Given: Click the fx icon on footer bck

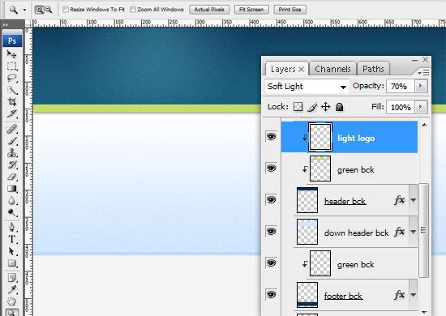Looking at the screenshot, I should point(399,295).
